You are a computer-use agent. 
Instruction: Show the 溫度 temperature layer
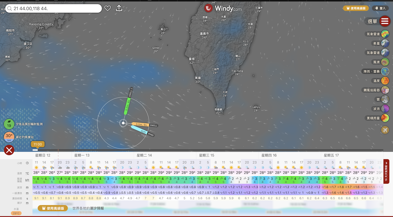(385, 81)
